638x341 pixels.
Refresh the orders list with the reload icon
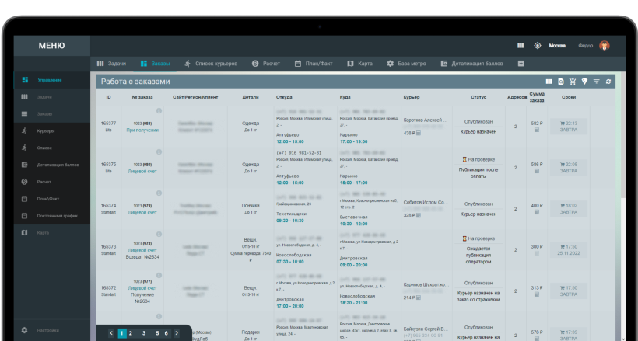608,82
